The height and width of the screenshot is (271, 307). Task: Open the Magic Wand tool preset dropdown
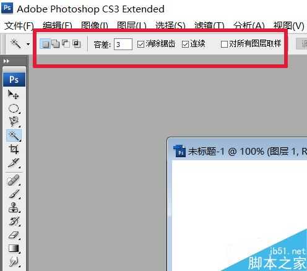point(28,44)
